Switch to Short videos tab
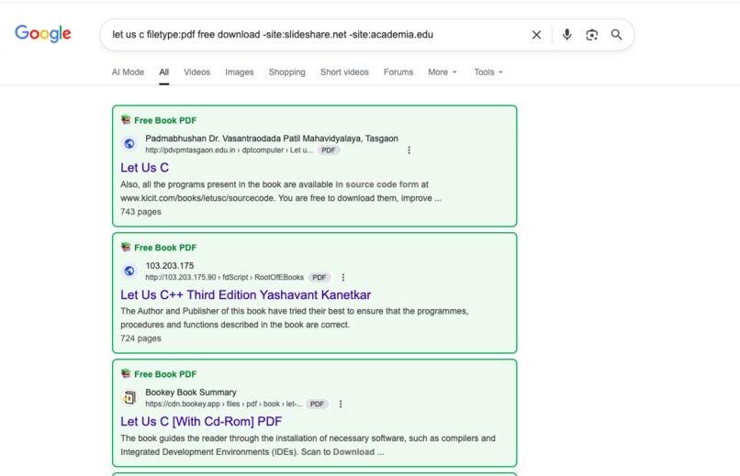 tap(344, 72)
